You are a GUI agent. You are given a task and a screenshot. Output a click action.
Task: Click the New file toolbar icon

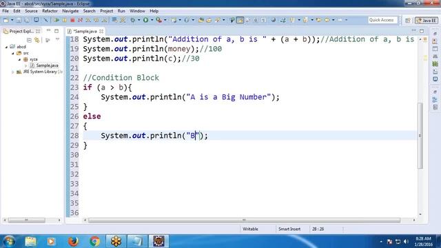click(6, 20)
